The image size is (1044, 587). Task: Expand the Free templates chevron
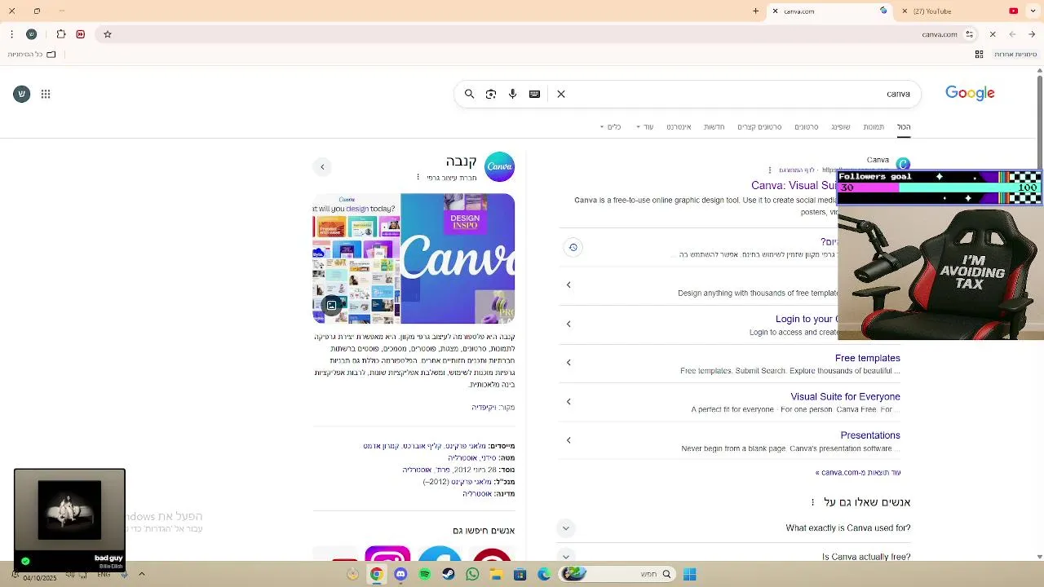pyautogui.click(x=568, y=362)
